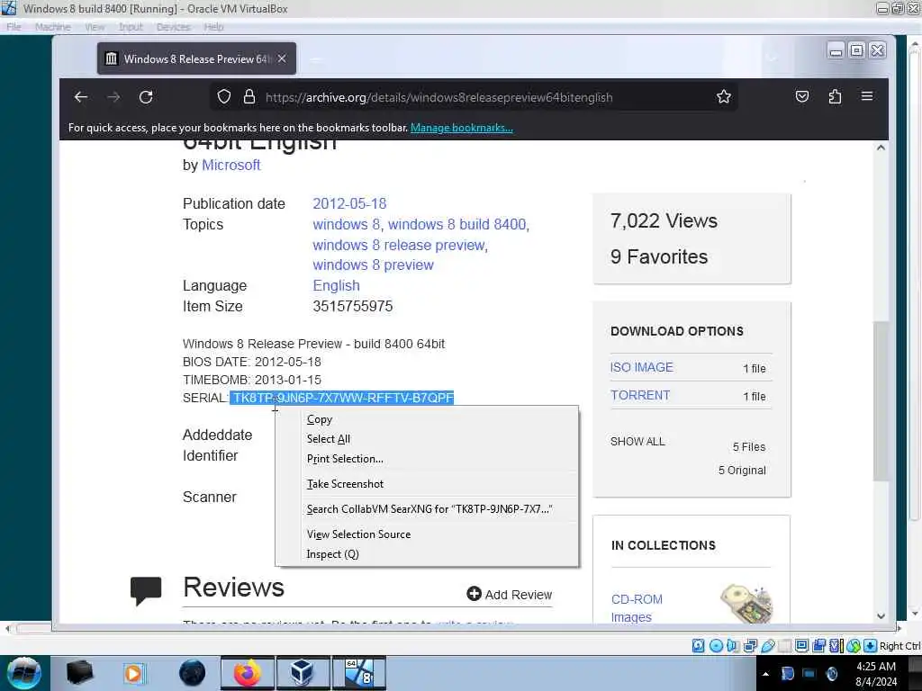Click the taskbar clock showing 4:25 AM

876,674
